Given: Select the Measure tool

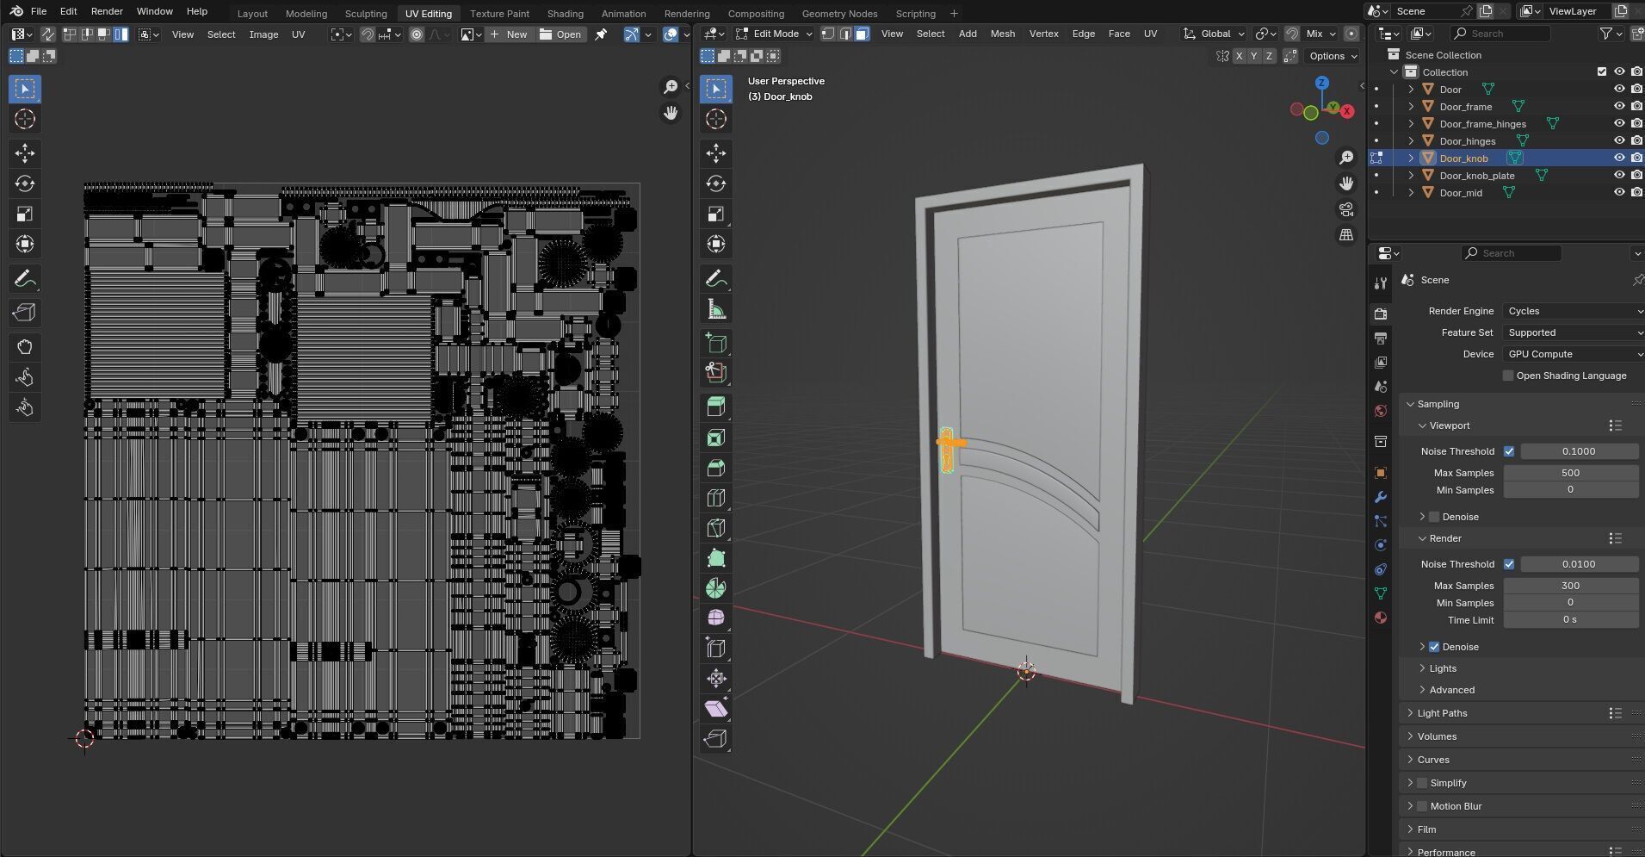Looking at the screenshot, I should point(716,309).
